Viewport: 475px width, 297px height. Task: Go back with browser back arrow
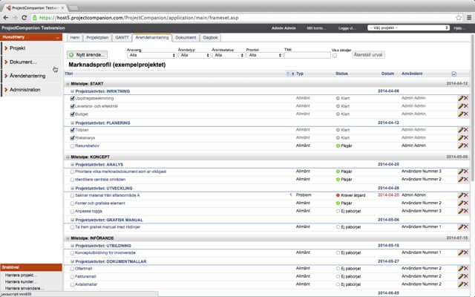5,18
